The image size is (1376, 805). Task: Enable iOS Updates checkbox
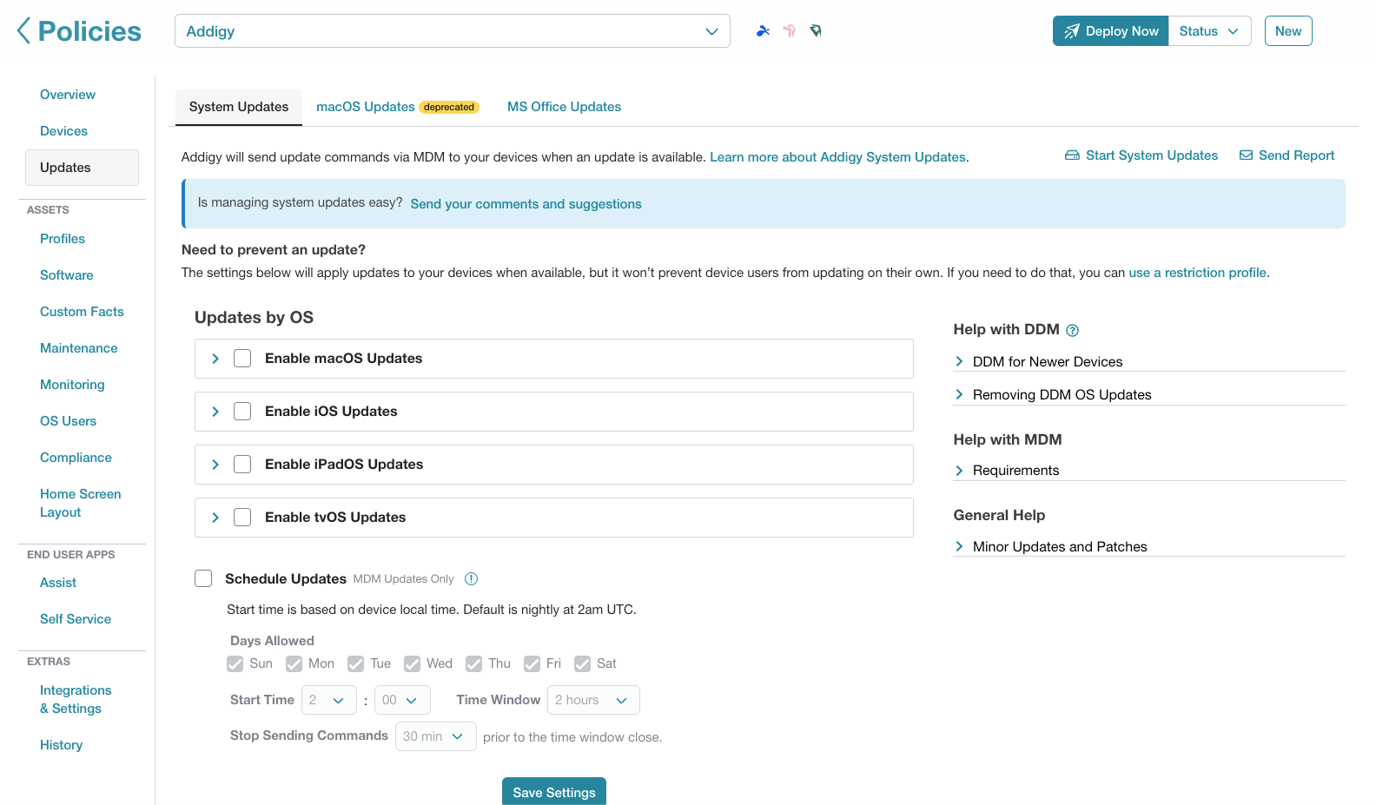click(242, 412)
